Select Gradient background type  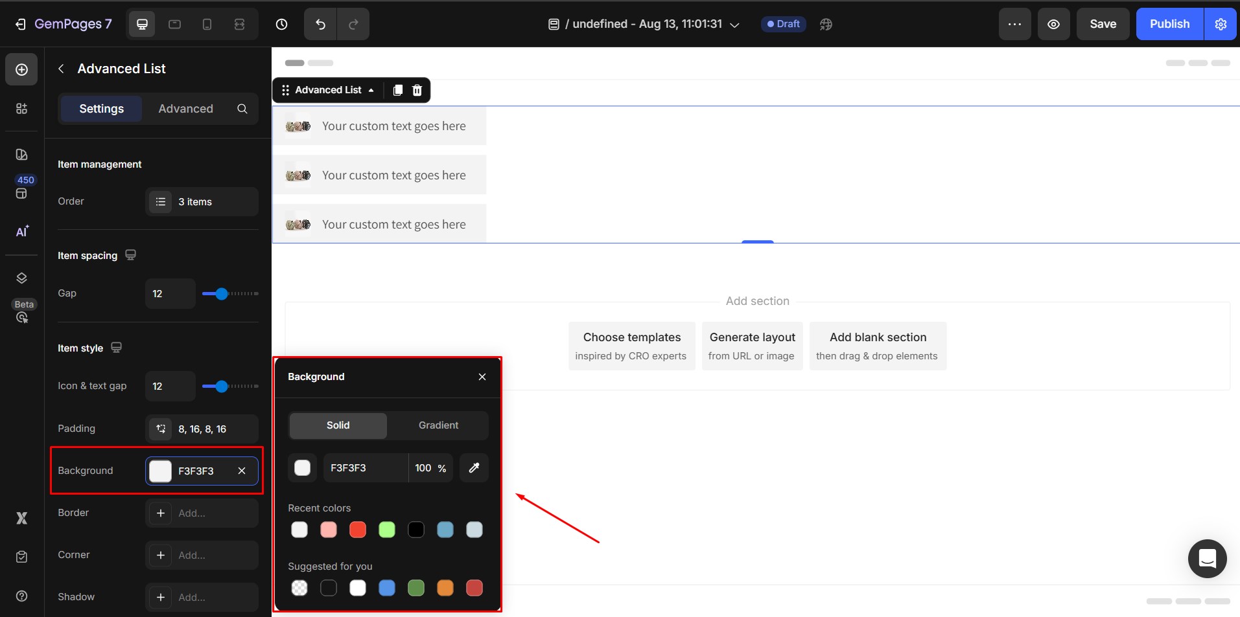click(438, 425)
